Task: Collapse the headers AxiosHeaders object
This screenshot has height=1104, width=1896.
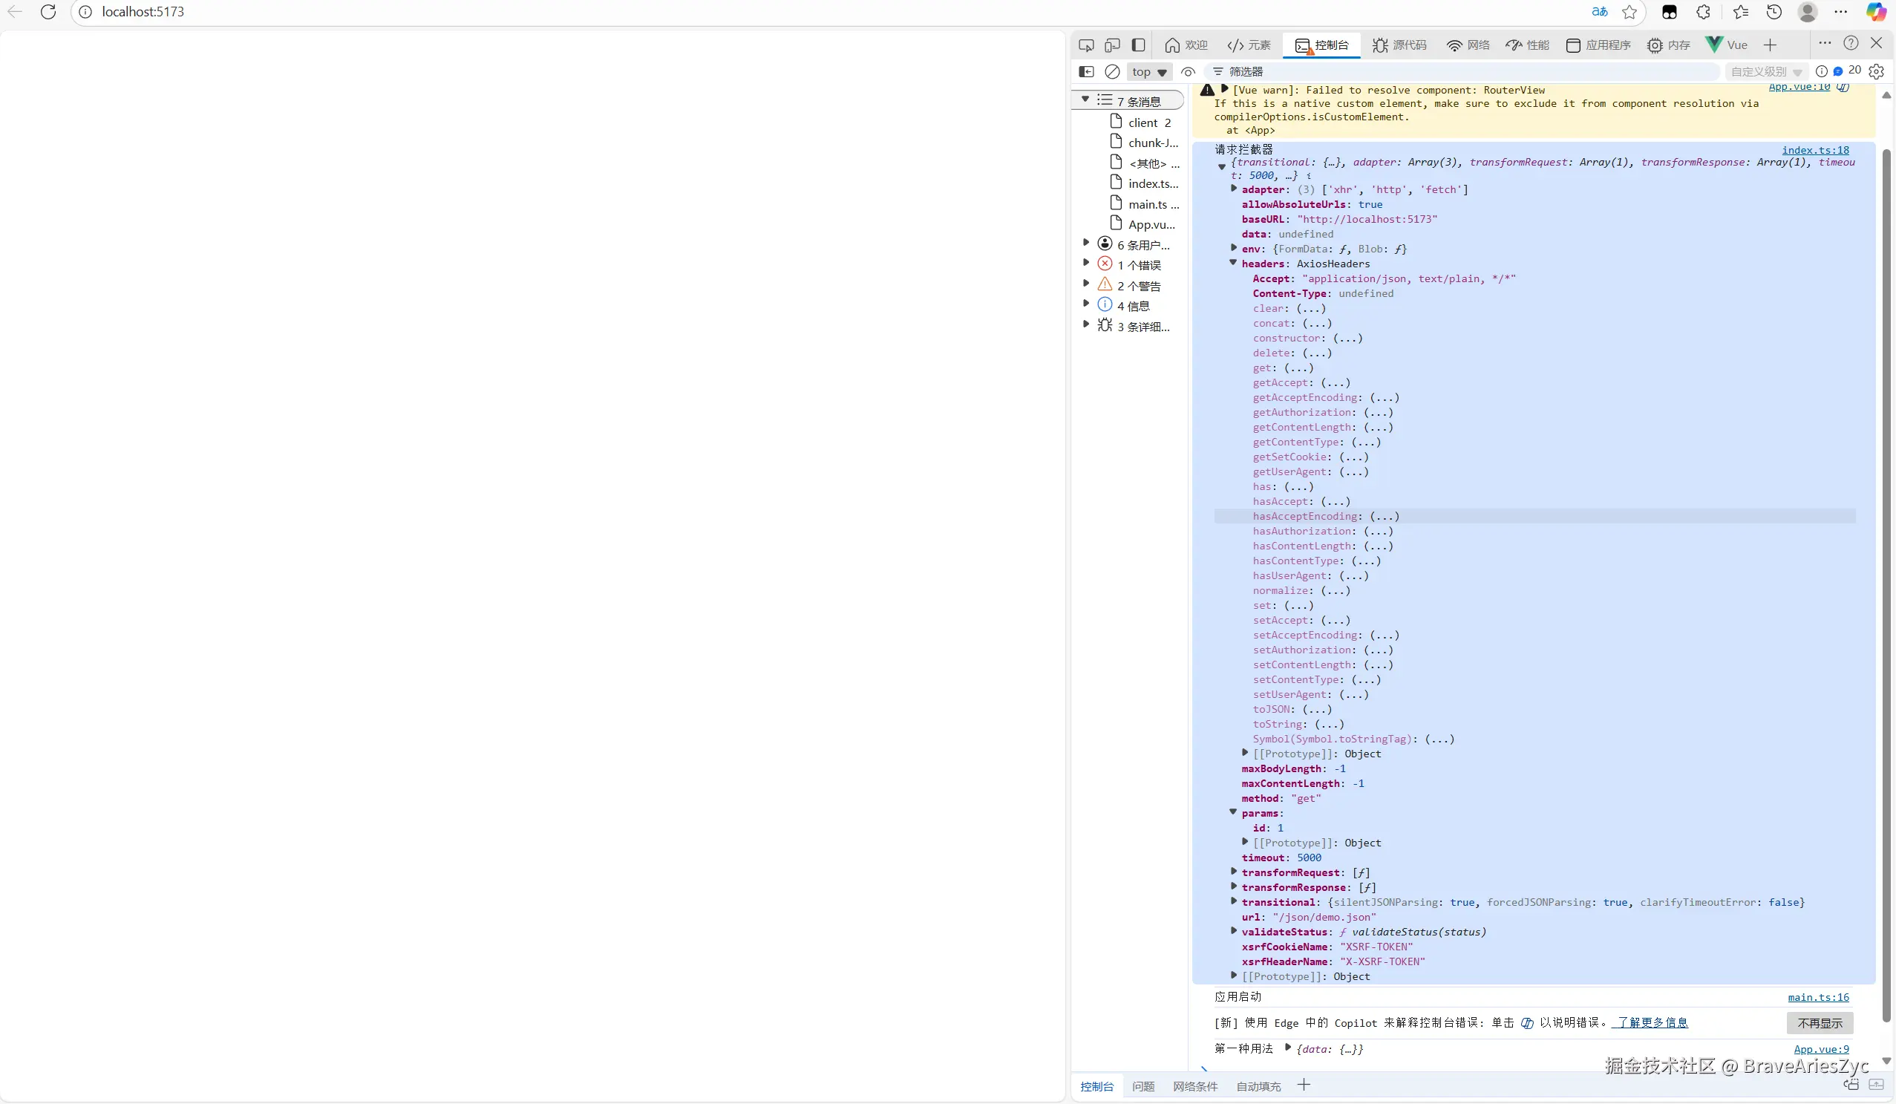Action: 1233,263
